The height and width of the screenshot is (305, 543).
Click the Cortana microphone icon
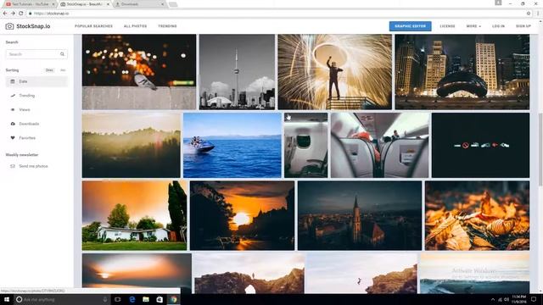[x=105, y=299]
